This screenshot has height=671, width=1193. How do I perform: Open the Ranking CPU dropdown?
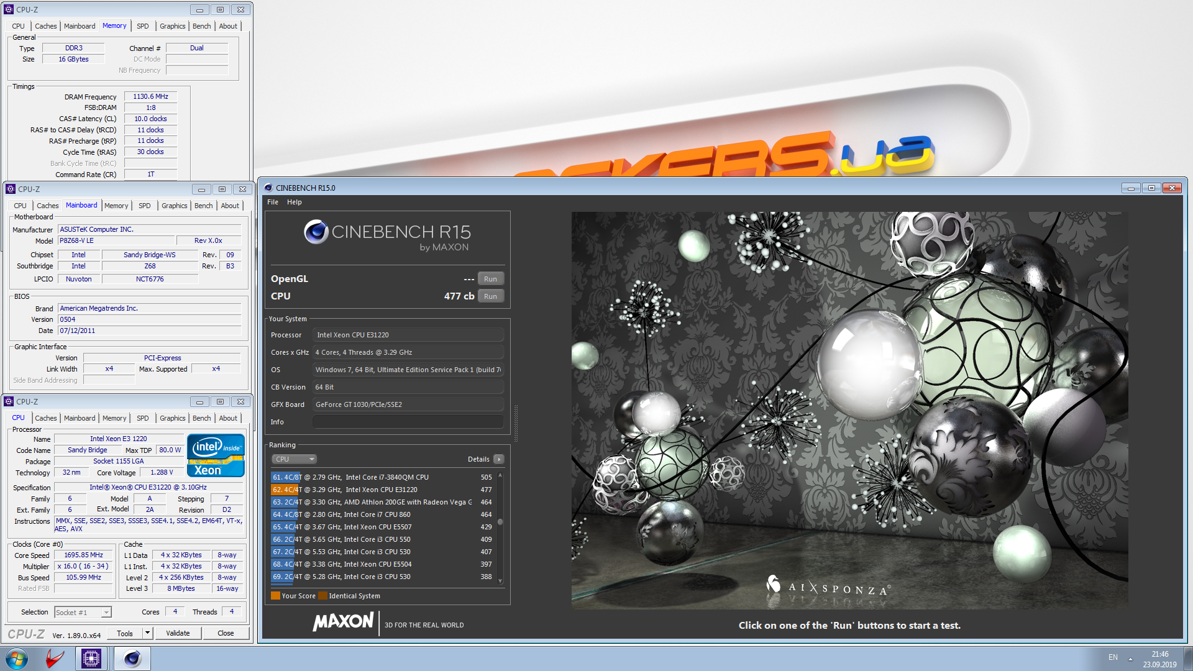click(x=295, y=459)
